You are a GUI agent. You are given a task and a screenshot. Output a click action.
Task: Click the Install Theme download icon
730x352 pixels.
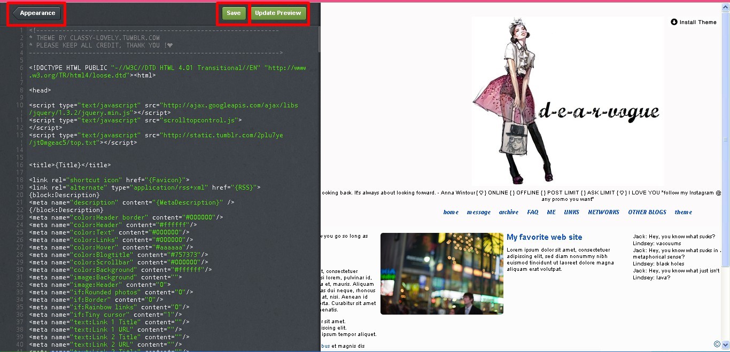674,22
